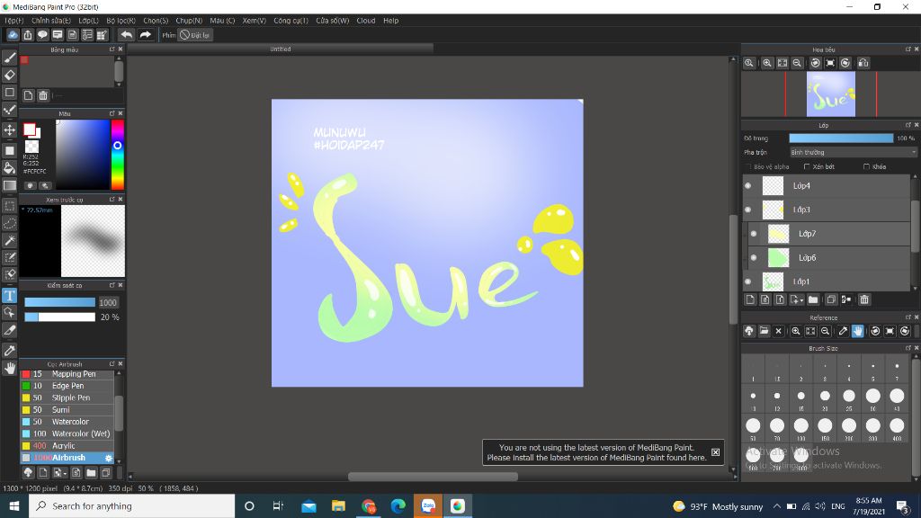Open the Bộ lọc(R) menu
This screenshot has height=518, width=921.
(121, 21)
